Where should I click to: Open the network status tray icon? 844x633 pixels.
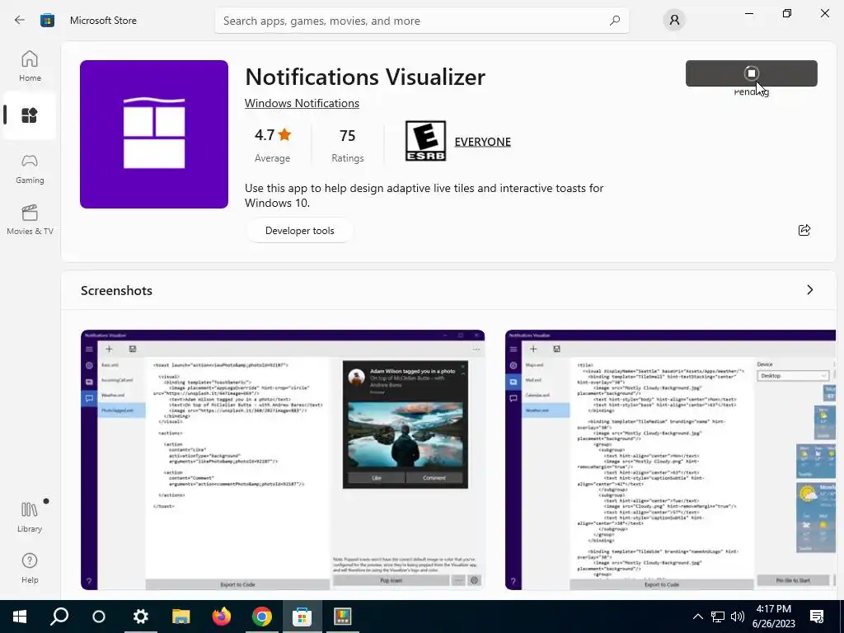point(718,617)
